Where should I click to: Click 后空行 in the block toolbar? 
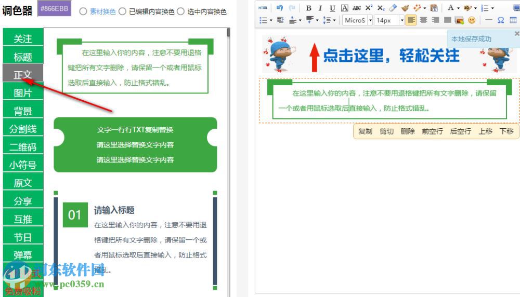460,131
